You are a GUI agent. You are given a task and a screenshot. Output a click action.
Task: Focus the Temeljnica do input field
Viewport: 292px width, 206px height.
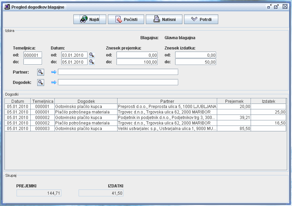[x=33, y=62]
